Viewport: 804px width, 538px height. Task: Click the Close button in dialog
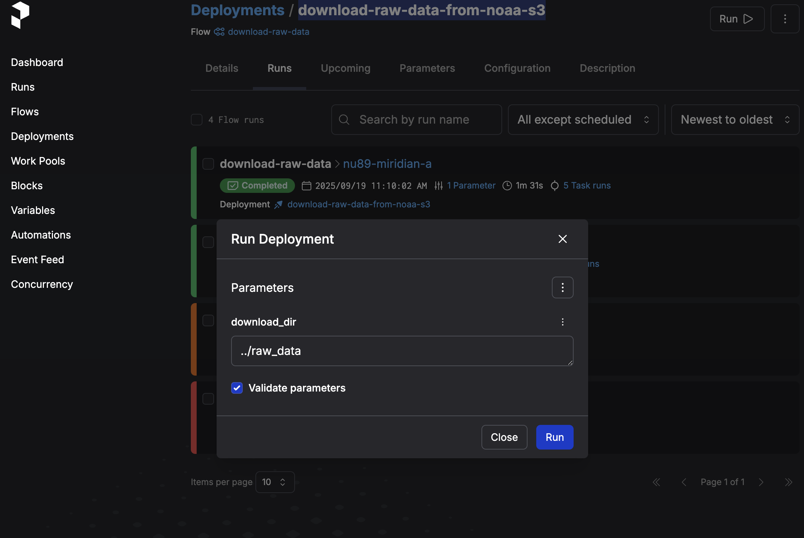tap(504, 437)
